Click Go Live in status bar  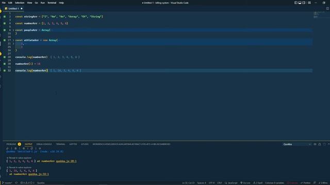[245, 183]
